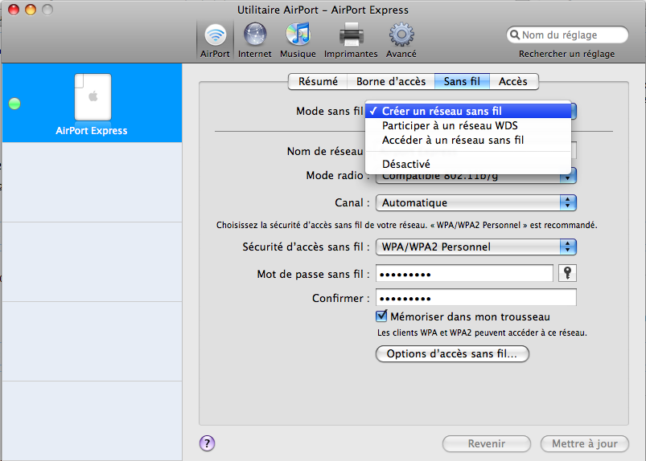Viewport: 646px width, 461px height.
Task: Switch to the Résumé tab
Action: point(318,81)
